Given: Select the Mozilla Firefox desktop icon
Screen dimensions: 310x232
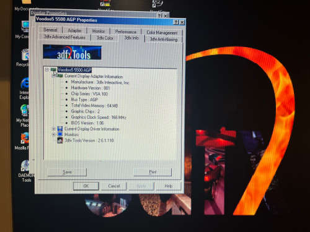Looking at the screenshot, I should 25,138.
